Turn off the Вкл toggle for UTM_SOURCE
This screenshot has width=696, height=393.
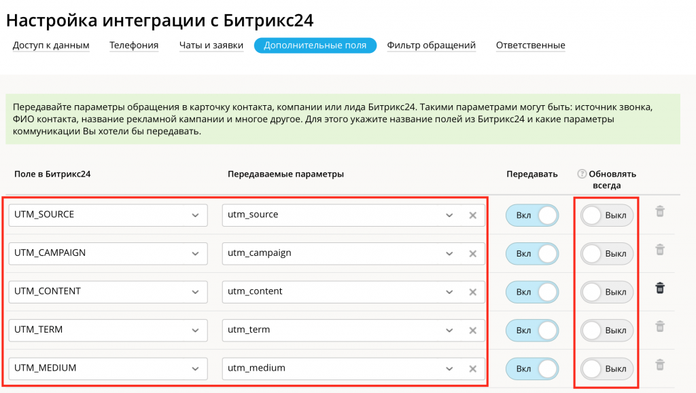[532, 214]
